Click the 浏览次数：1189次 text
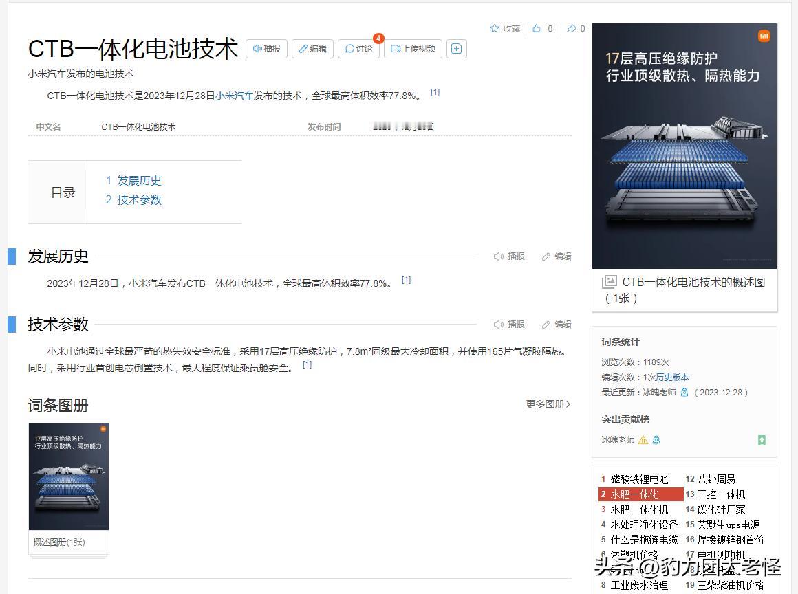The height and width of the screenshot is (594, 798). click(x=635, y=362)
